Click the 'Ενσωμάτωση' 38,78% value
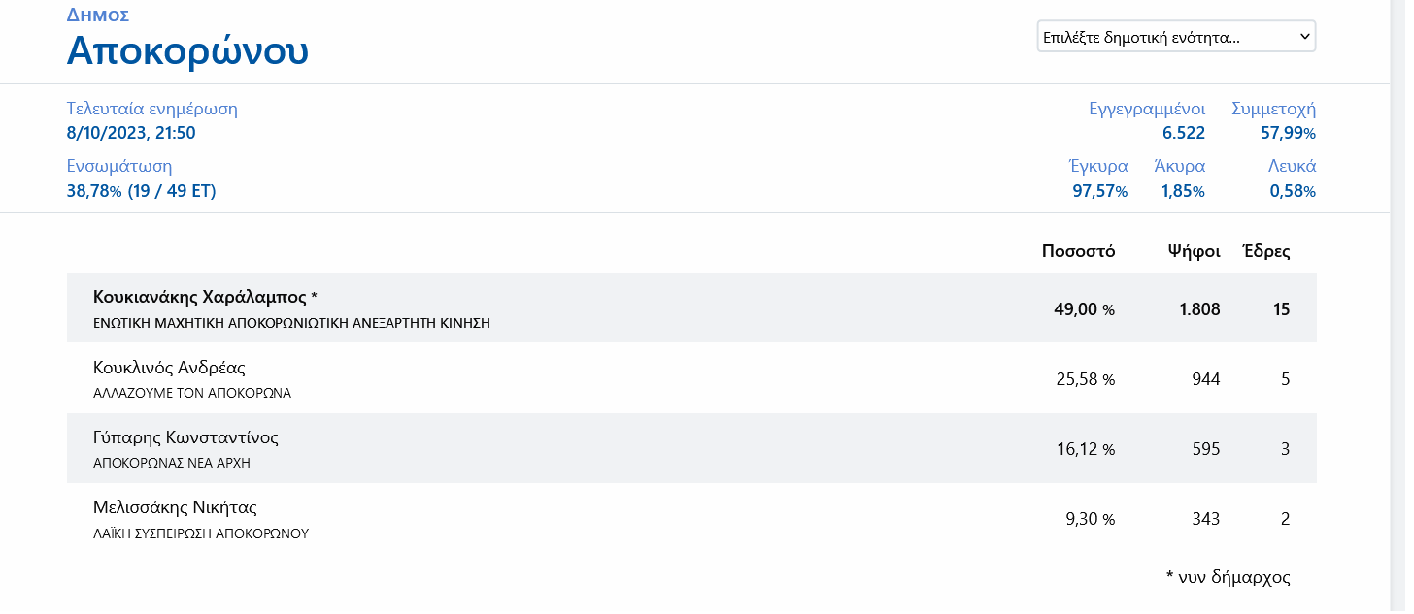The height and width of the screenshot is (614, 1414). 141,191
